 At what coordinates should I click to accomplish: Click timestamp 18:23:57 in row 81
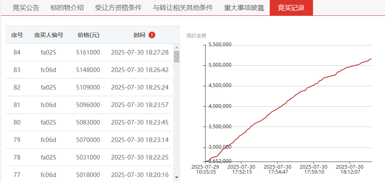click(139, 105)
